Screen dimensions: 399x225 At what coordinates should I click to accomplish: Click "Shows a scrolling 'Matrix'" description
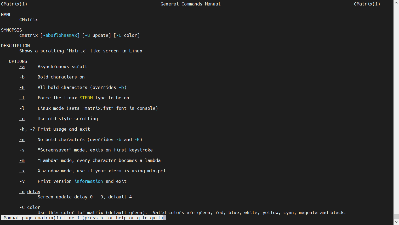tap(81, 51)
